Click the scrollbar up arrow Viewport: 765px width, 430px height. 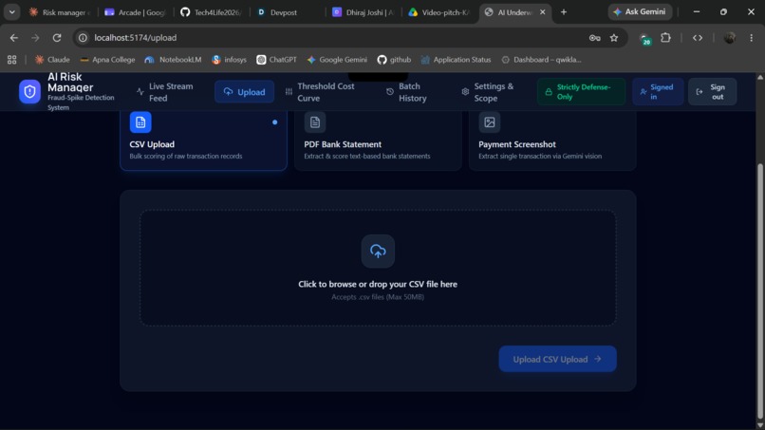759,77
